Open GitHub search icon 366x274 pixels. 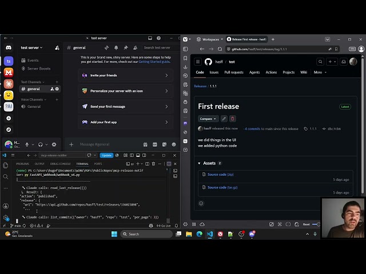320,62
